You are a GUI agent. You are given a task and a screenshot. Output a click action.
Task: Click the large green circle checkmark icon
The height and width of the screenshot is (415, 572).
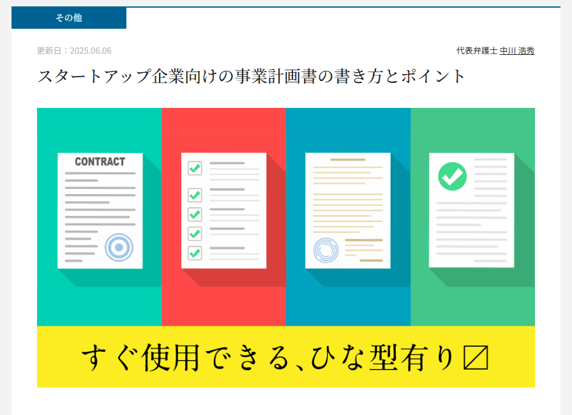coord(452,176)
